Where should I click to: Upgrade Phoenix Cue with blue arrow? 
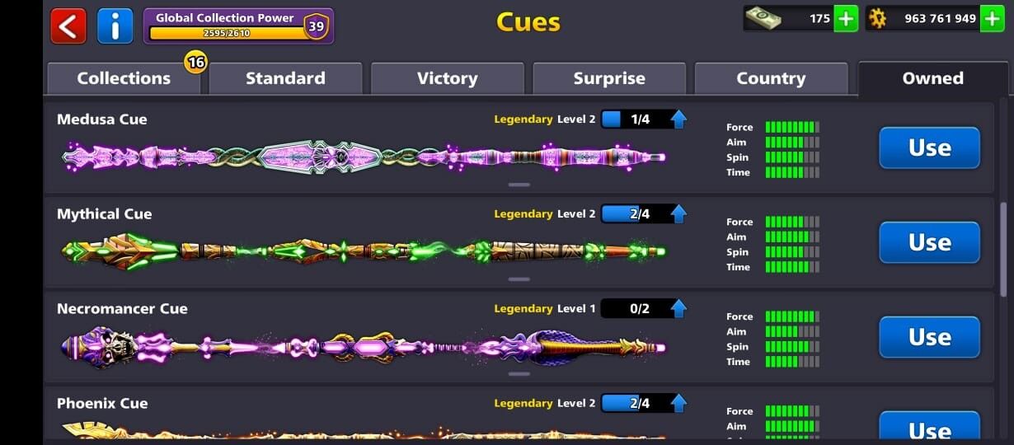pyautogui.click(x=678, y=404)
